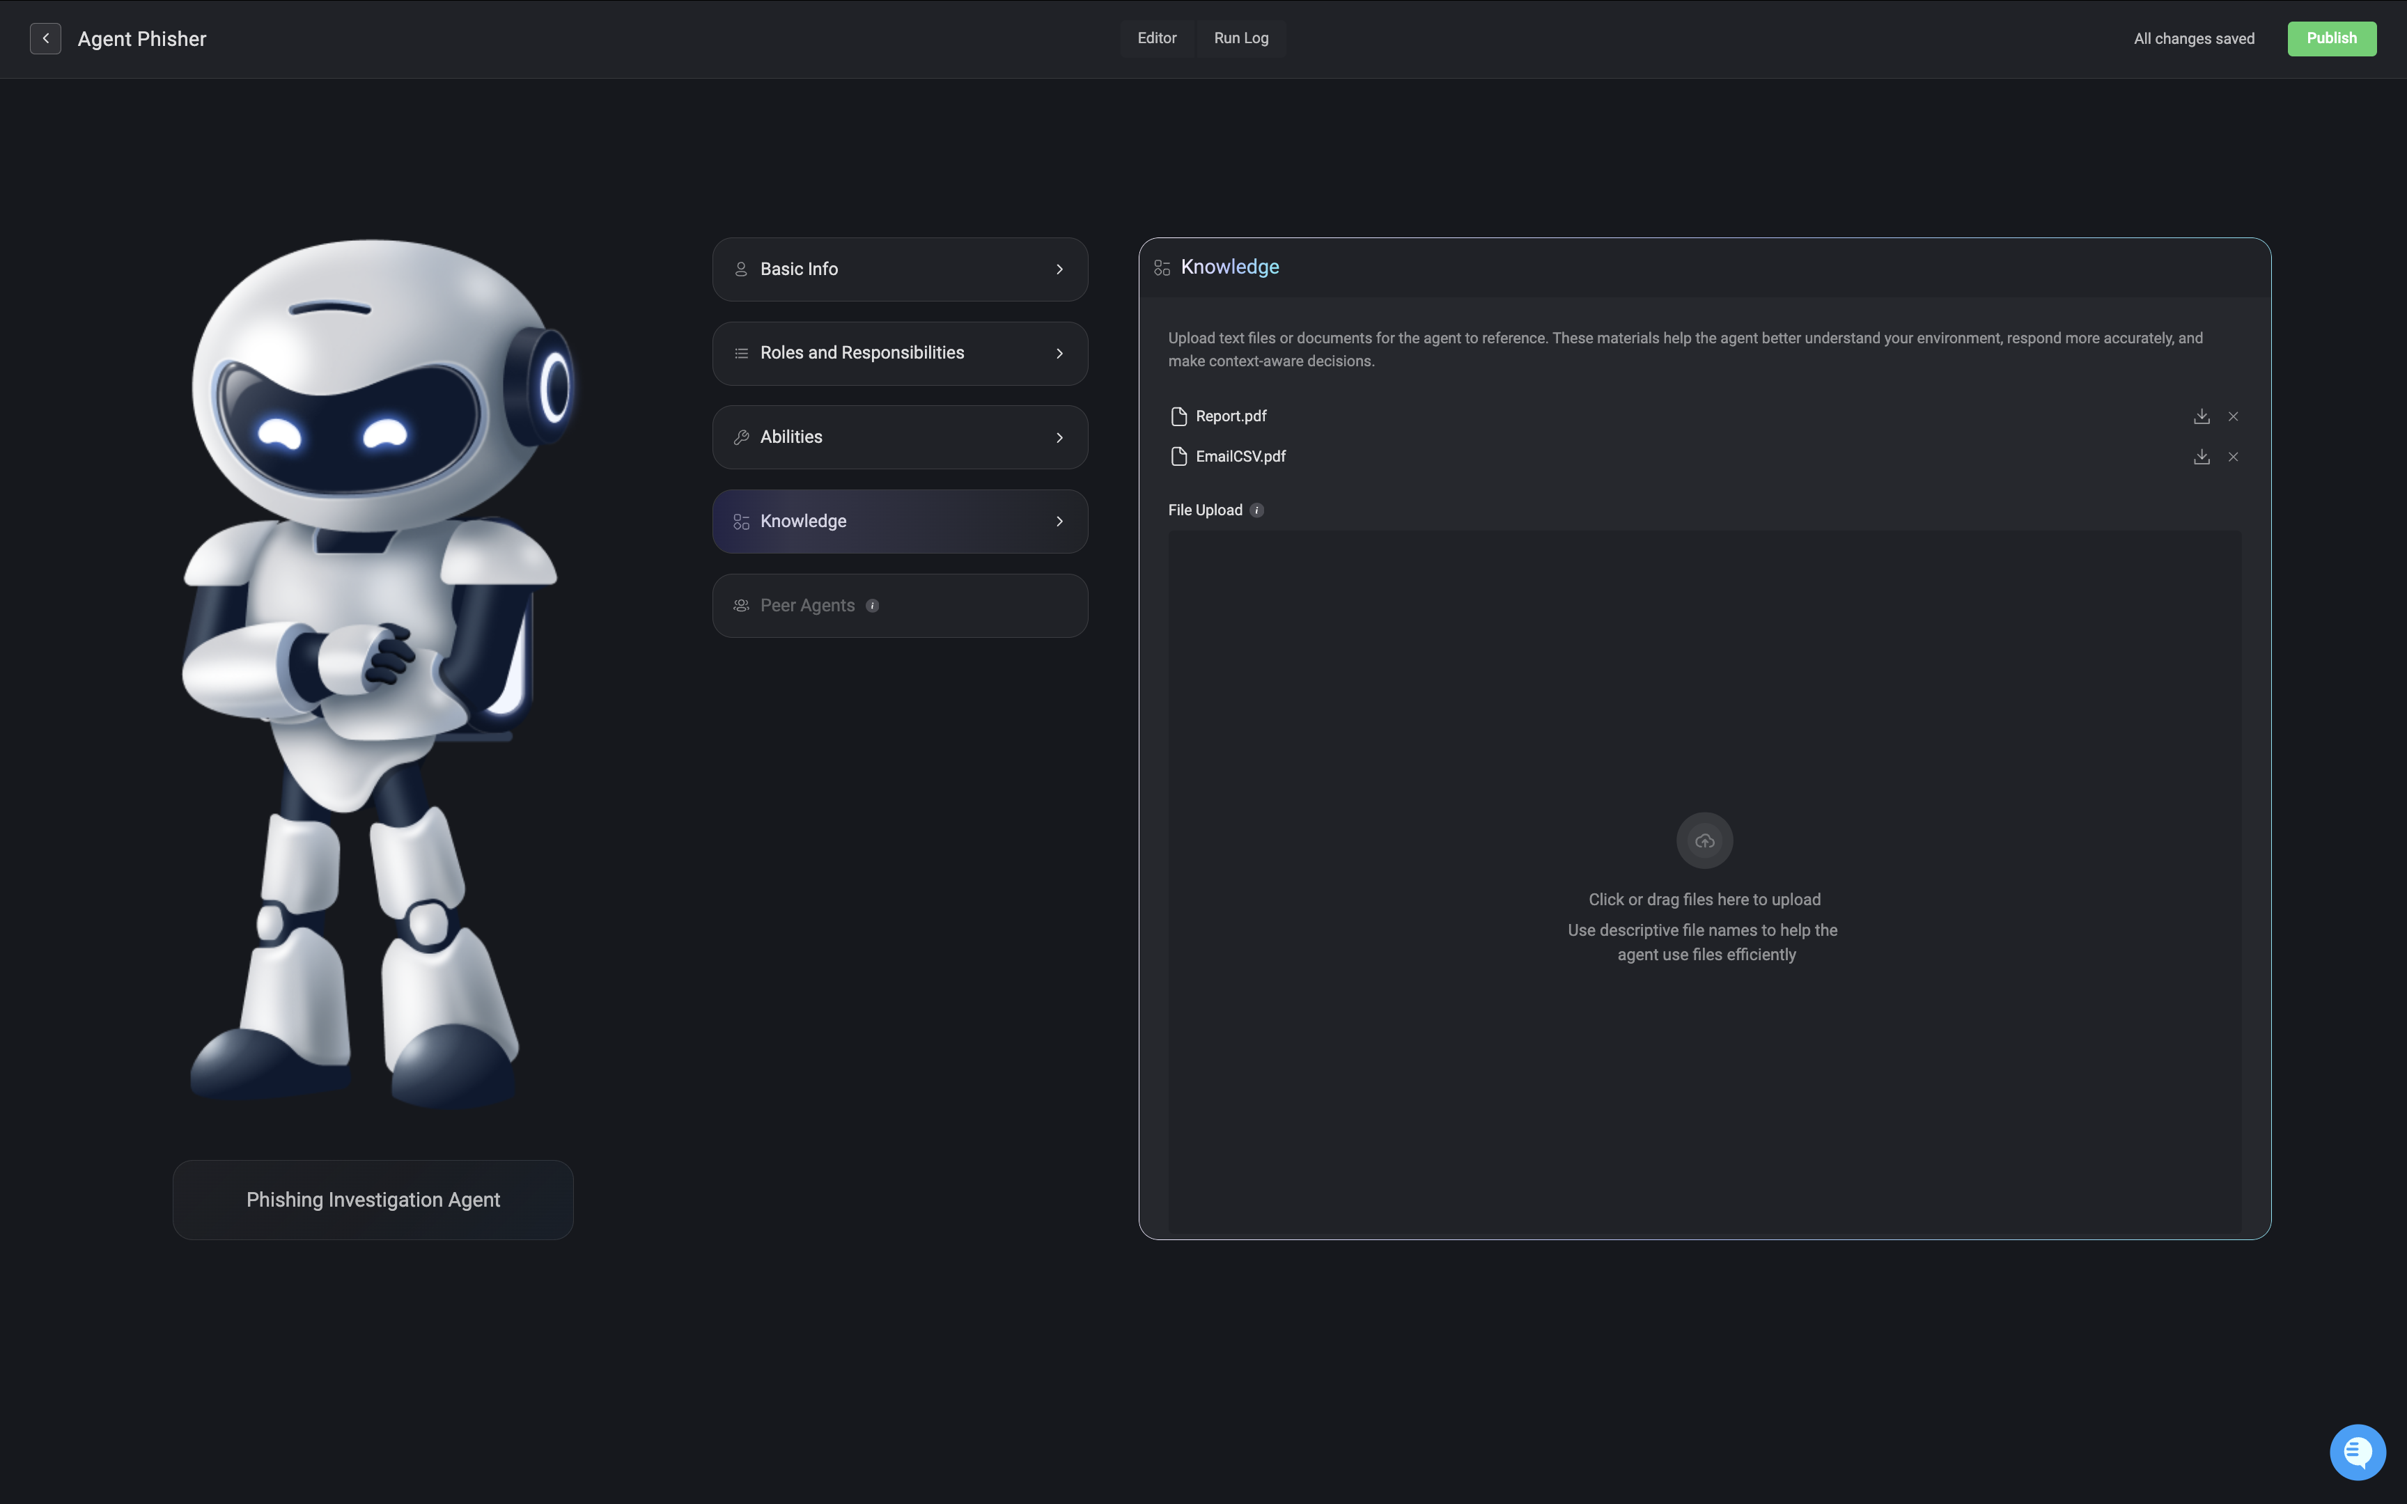
Task: Switch to the Run Log tab
Action: (1240, 39)
